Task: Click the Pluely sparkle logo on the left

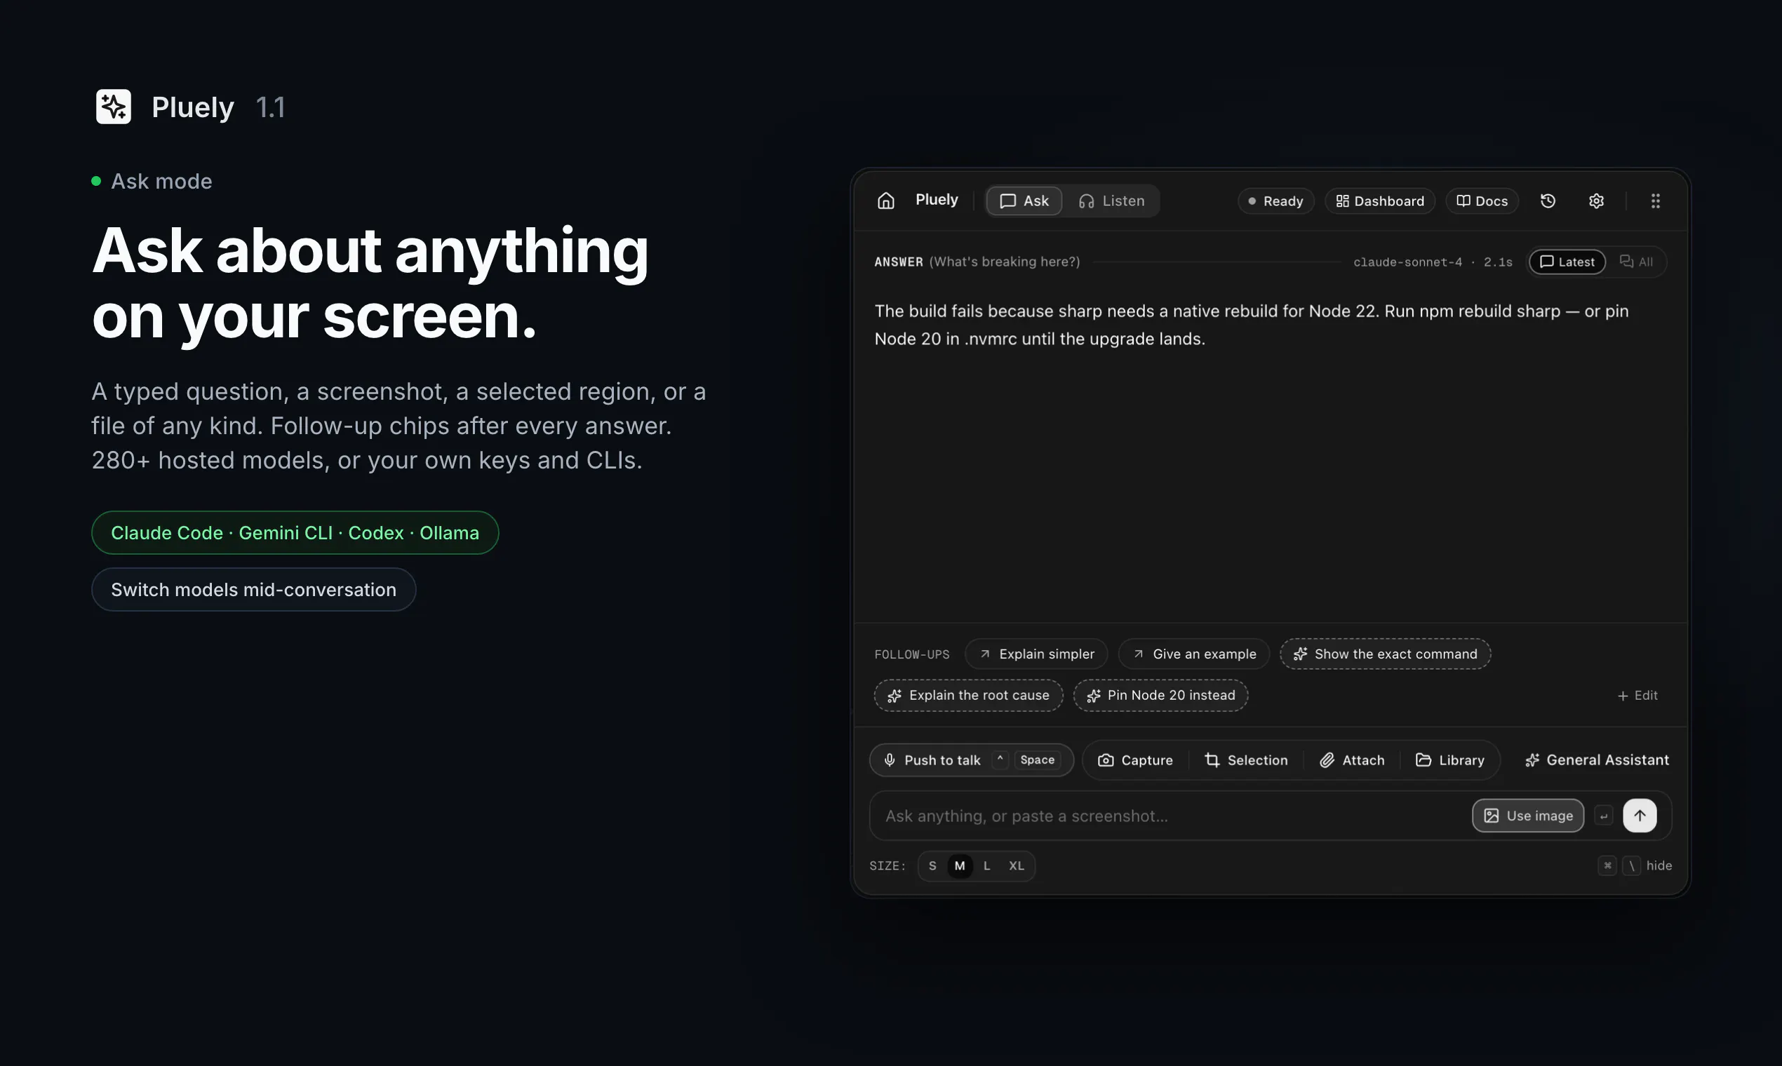Action: click(x=114, y=107)
